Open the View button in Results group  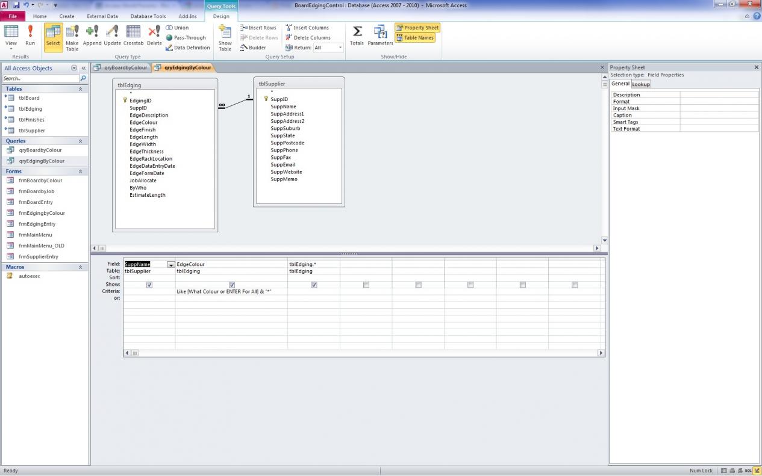point(11,37)
